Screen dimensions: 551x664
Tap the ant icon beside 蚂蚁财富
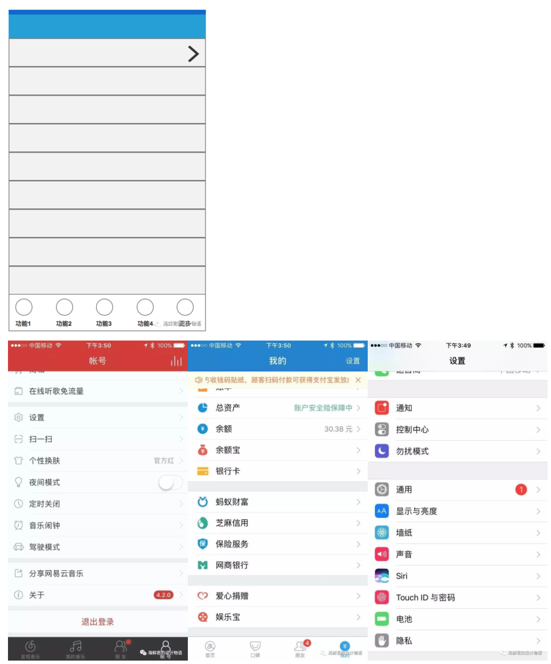(203, 501)
